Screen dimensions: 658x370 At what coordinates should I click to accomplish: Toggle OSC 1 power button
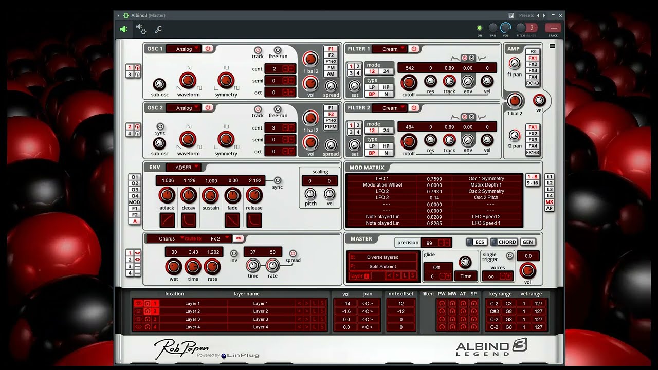coord(208,49)
